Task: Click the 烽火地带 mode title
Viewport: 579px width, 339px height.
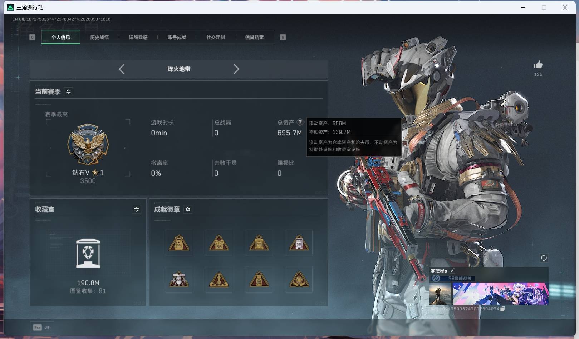Action: 179,69
